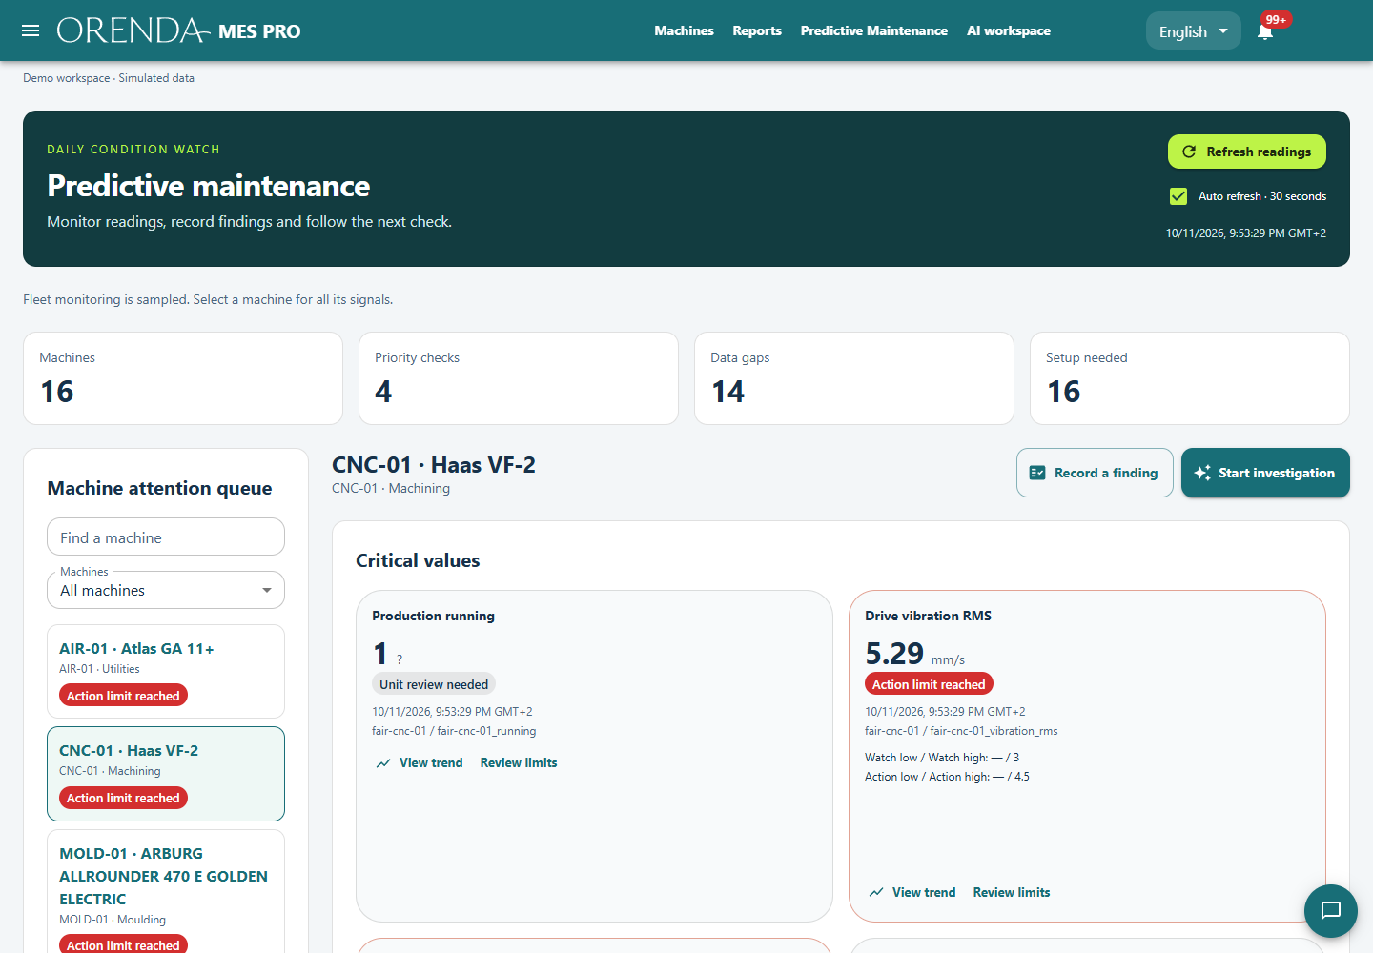Viewport: 1373px width, 953px height.
Task: Click the trend icon under Drive vibration RMS
Action: click(876, 893)
